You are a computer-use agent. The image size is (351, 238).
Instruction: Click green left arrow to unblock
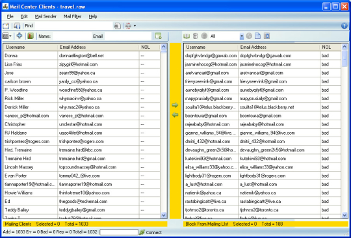tap(175, 115)
